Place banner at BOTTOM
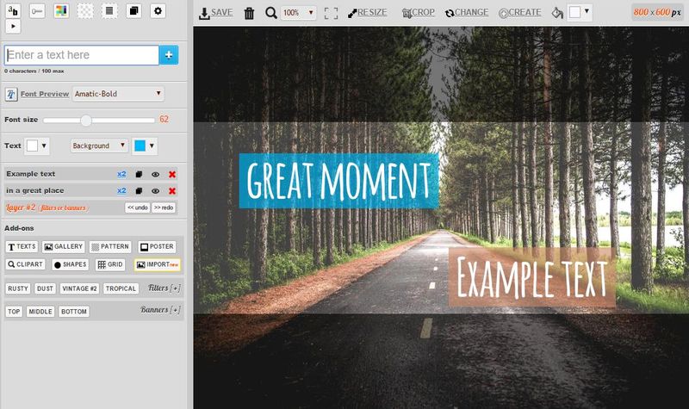The width and height of the screenshot is (689, 409). pyautogui.click(x=74, y=312)
